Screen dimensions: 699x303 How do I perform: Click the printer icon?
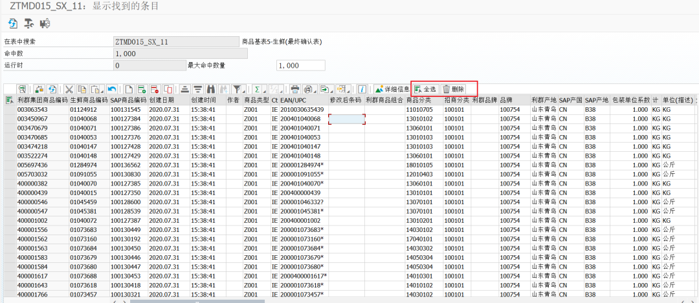[295, 89]
